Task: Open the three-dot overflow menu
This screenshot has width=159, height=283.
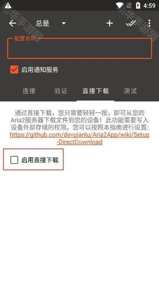Action: tap(149, 23)
